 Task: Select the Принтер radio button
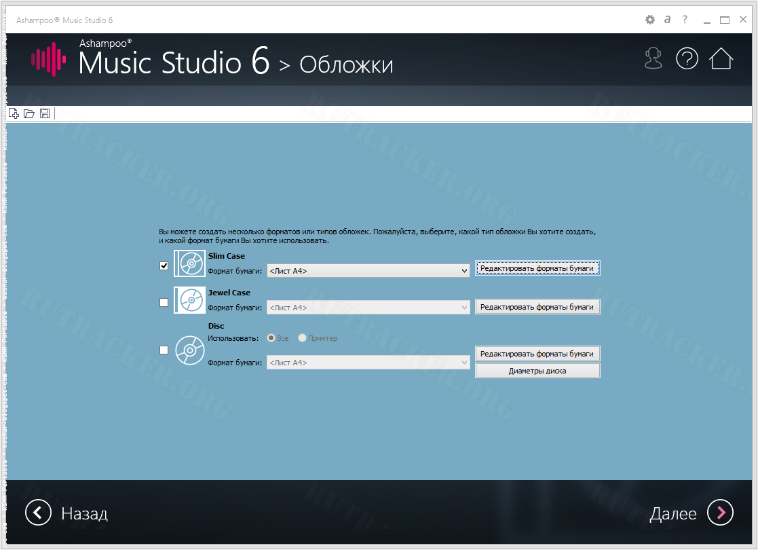click(x=303, y=338)
